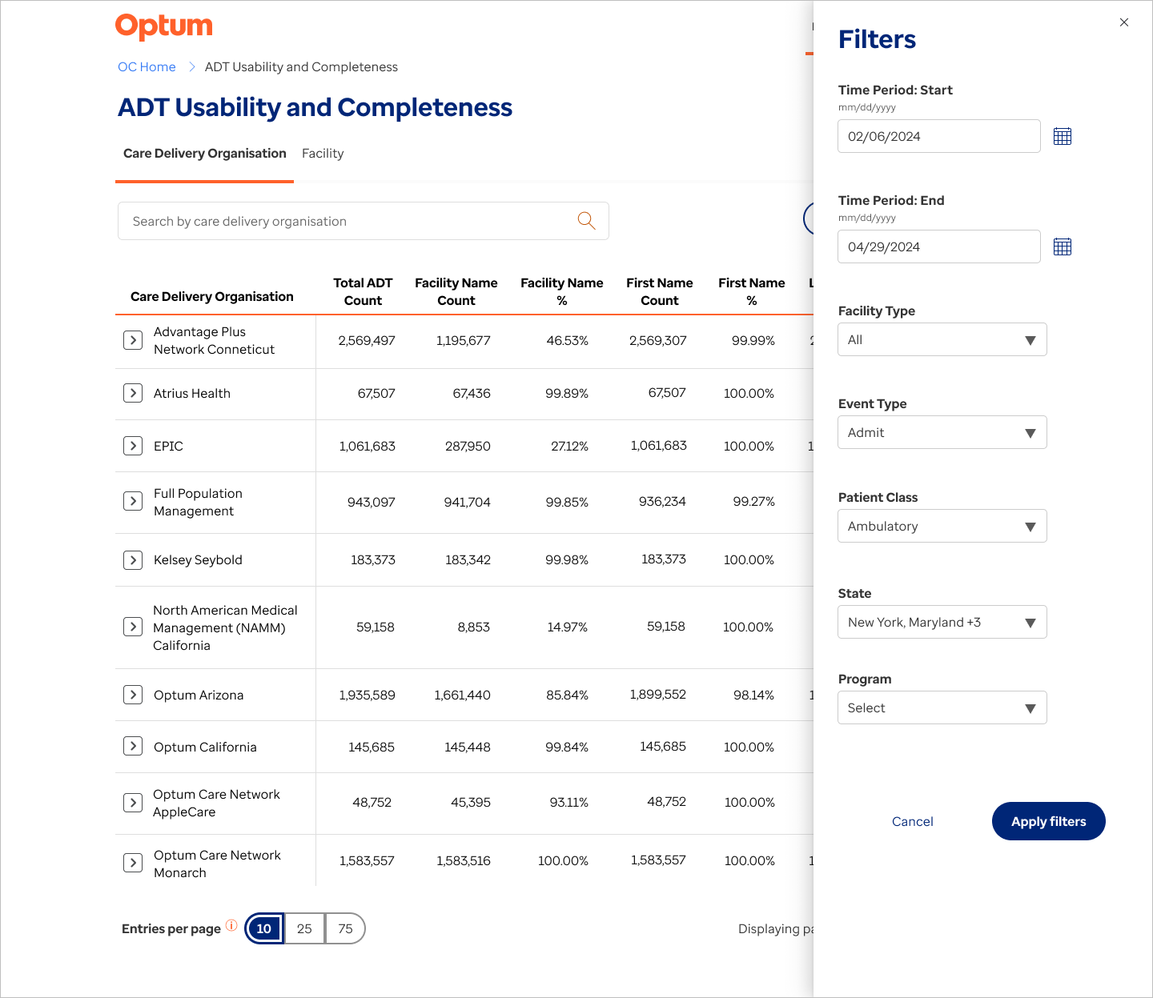Click the 183,342 Kelsey Seybold cell
This screenshot has width=1153, height=998.
(x=468, y=559)
